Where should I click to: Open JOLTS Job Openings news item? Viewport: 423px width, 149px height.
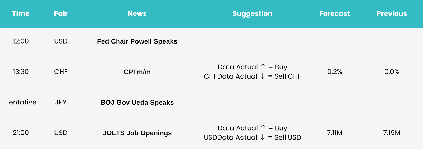[137, 133]
